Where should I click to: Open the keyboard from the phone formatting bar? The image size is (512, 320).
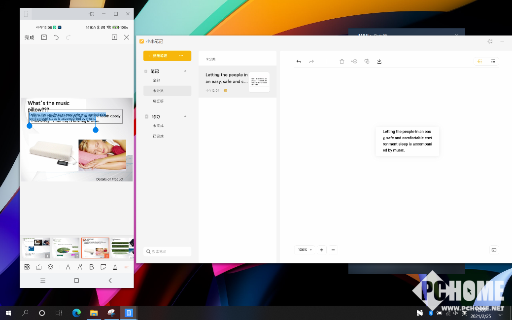(x=39, y=267)
